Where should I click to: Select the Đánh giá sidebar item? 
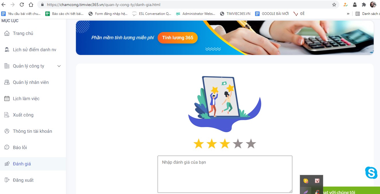point(33,164)
